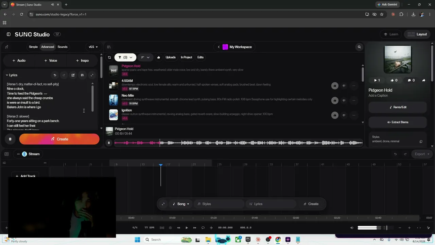Toggle loop playback in the transport bar
The image size is (435, 245).
(203, 228)
